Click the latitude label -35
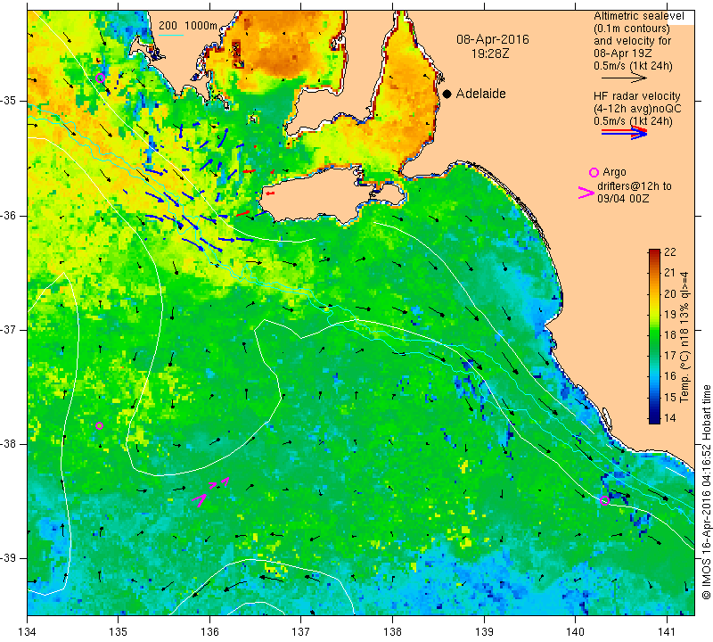The height and width of the screenshot is (642, 713). (10, 101)
